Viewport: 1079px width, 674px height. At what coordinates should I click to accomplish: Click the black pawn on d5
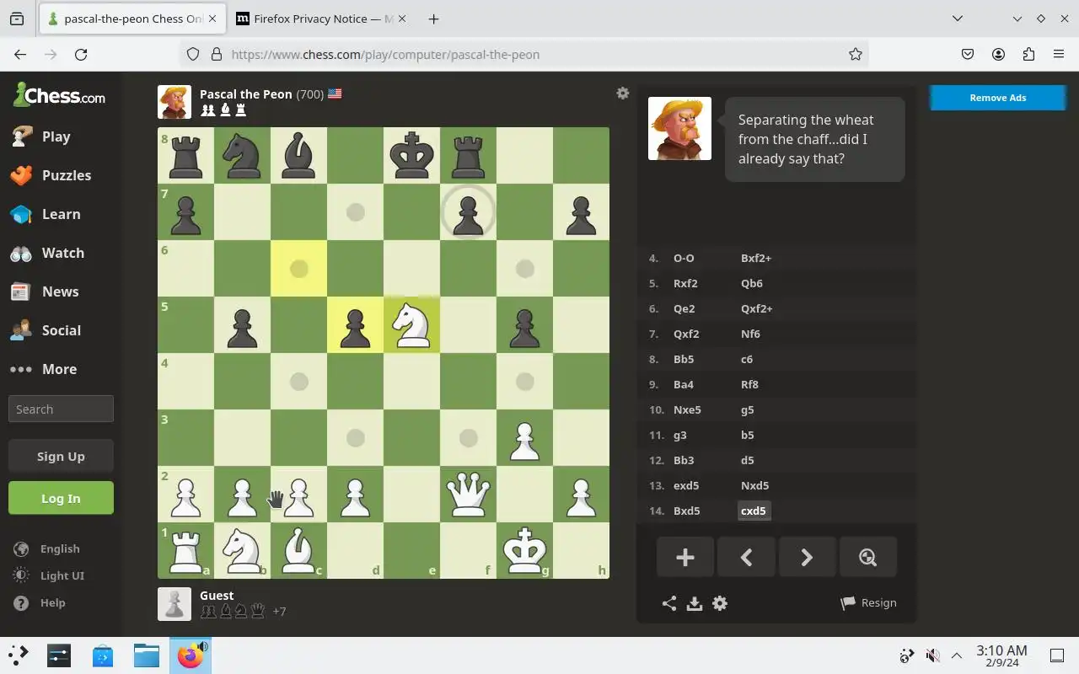tap(355, 324)
